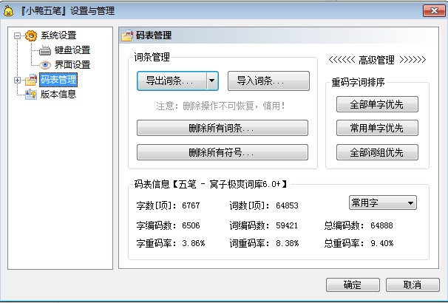Screen dimensions: 448x303
Task: Click 全部词组优先 button
Action: tap(377, 152)
